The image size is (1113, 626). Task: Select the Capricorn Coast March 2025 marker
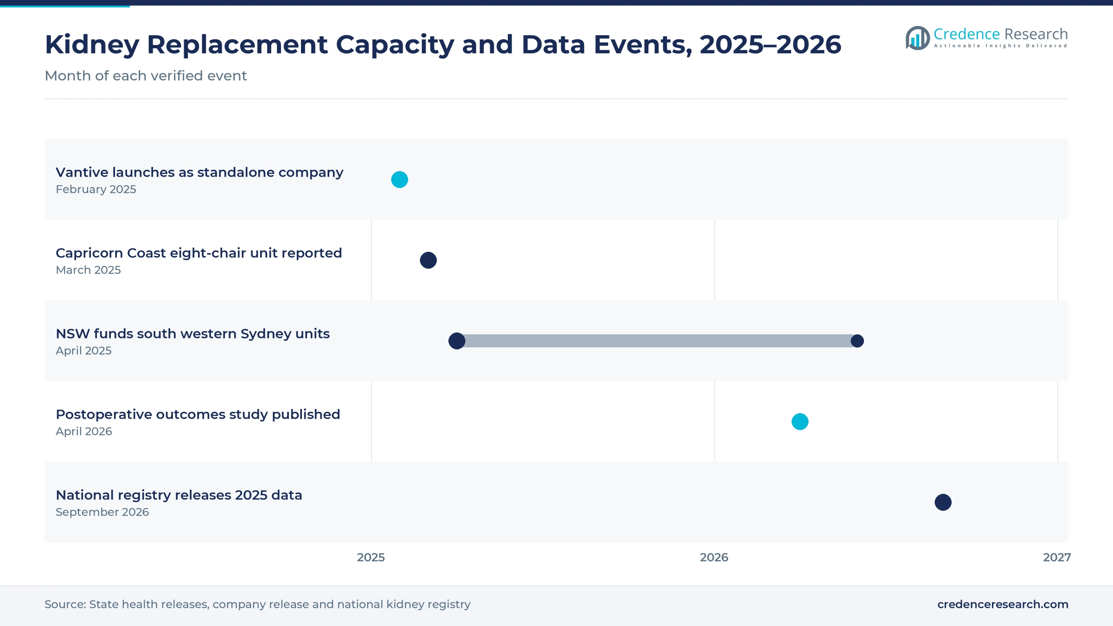pyautogui.click(x=428, y=260)
